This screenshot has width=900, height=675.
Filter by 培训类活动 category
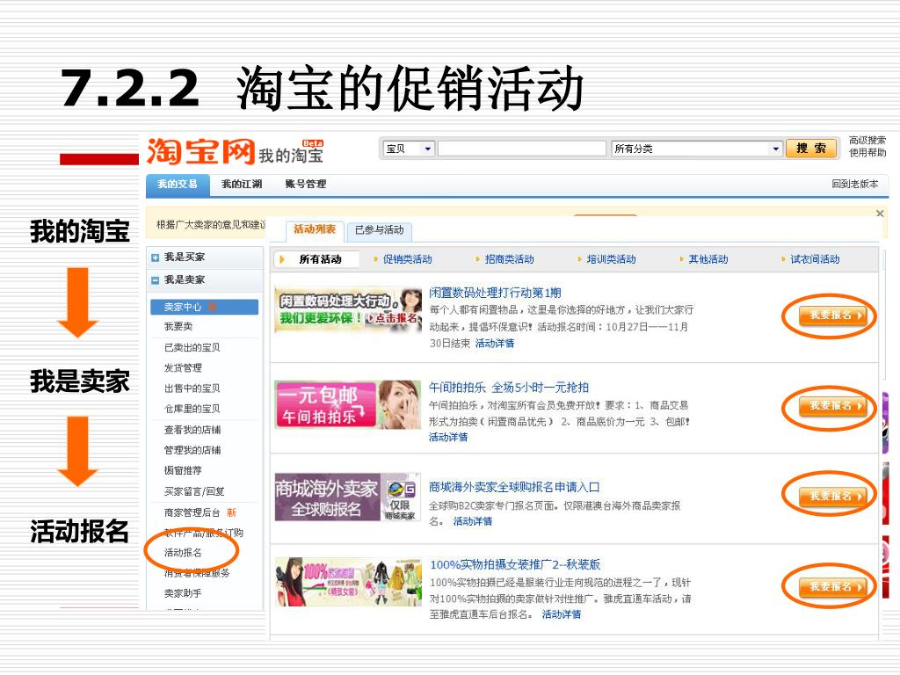point(612,259)
